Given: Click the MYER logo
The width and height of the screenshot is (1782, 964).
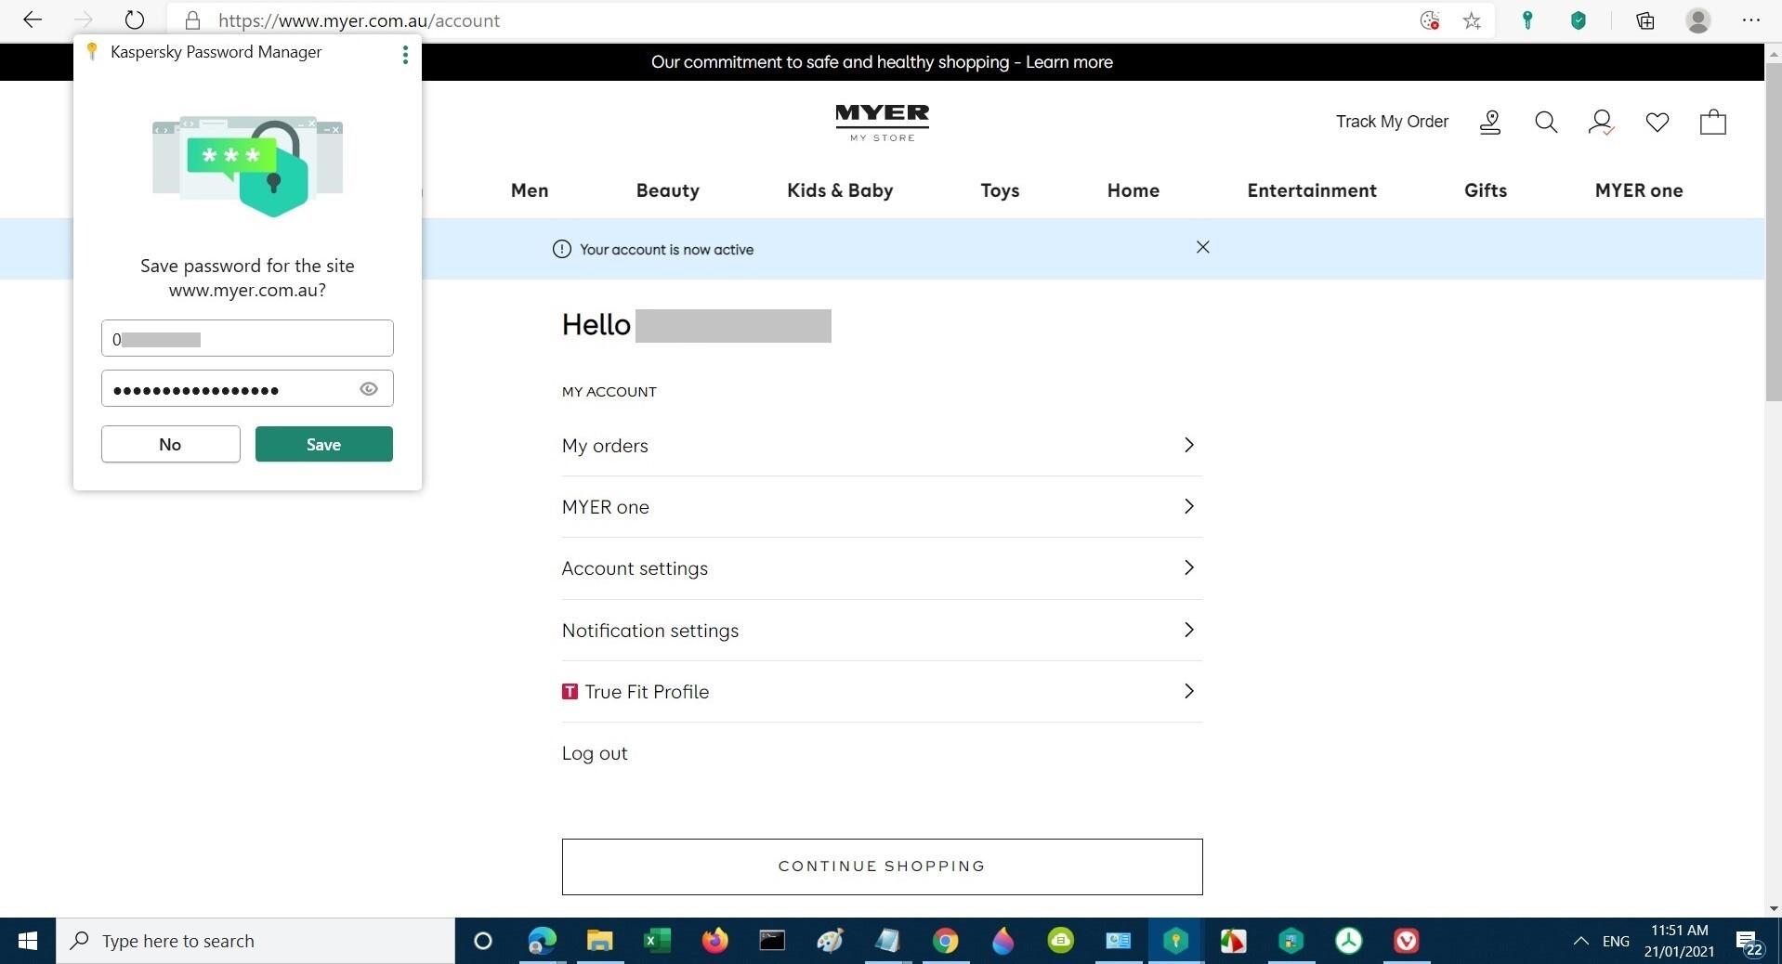Looking at the screenshot, I should pos(883,122).
